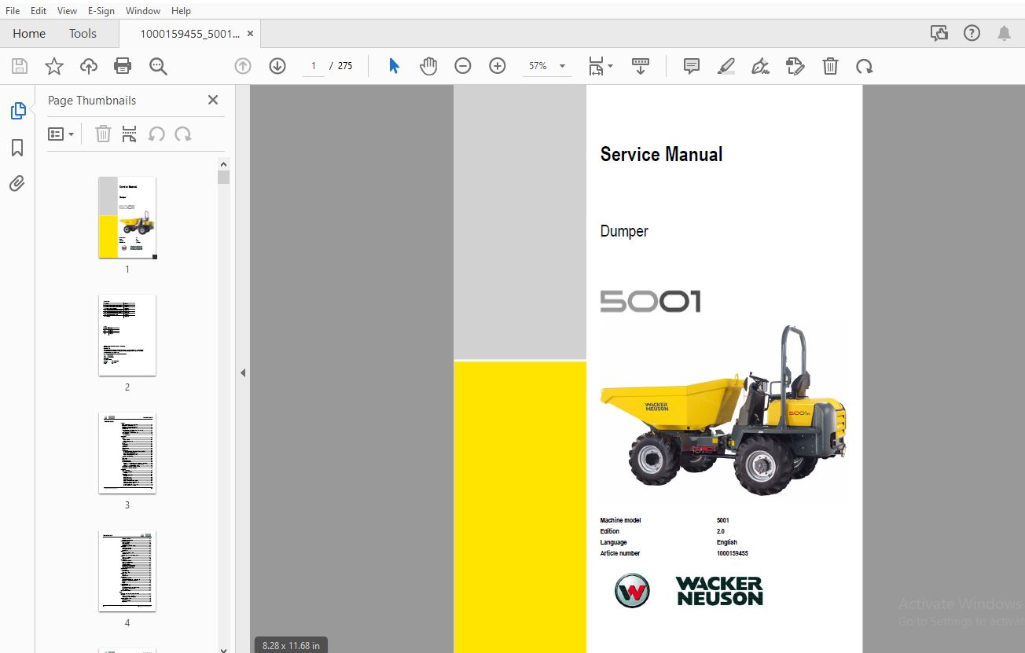The height and width of the screenshot is (653, 1025).
Task: Open the help question mark icon
Action: point(972,33)
